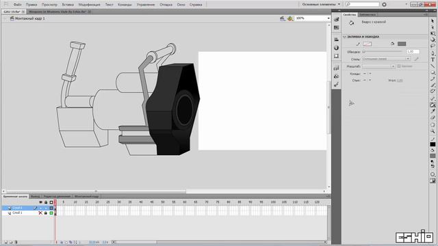Open the Align panel icon in dock
This screenshot has height=246, width=438.
click(336, 40)
